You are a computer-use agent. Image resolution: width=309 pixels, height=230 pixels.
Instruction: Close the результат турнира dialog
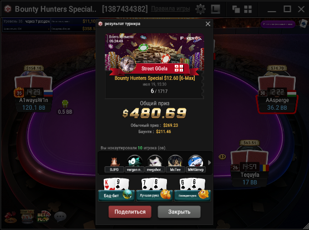tap(207, 24)
